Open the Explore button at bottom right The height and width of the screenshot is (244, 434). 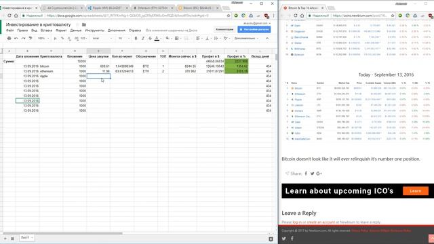(x=271, y=239)
